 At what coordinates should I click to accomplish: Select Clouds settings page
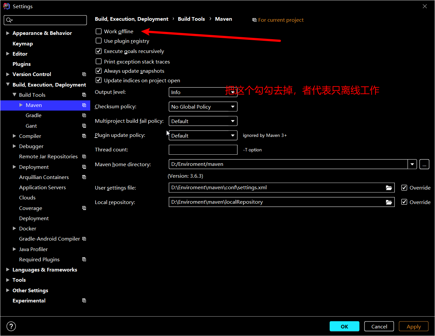click(27, 198)
